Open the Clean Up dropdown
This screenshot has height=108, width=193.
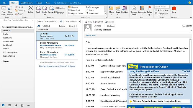[21, 10]
